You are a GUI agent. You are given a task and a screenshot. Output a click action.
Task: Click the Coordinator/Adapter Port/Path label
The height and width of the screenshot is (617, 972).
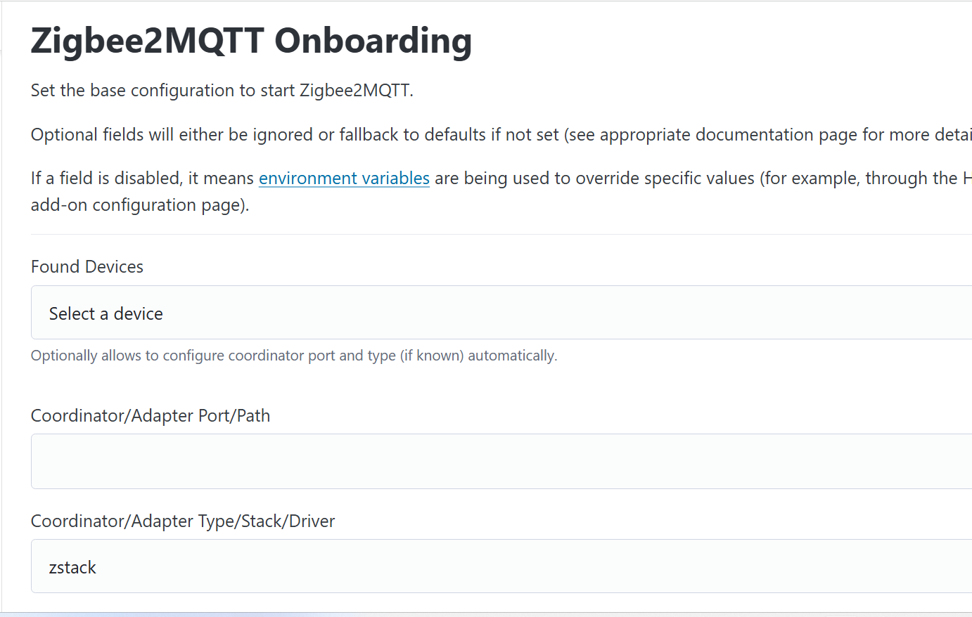[151, 416]
